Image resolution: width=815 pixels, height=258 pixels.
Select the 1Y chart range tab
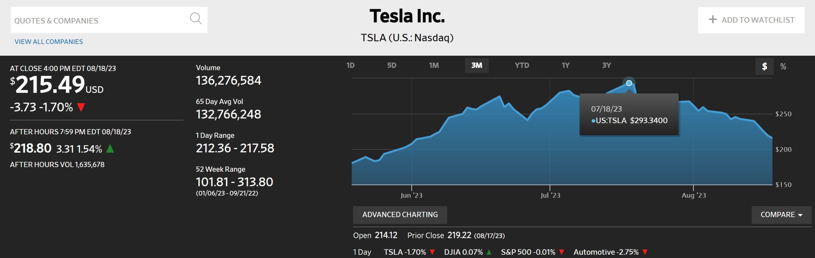(565, 66)
